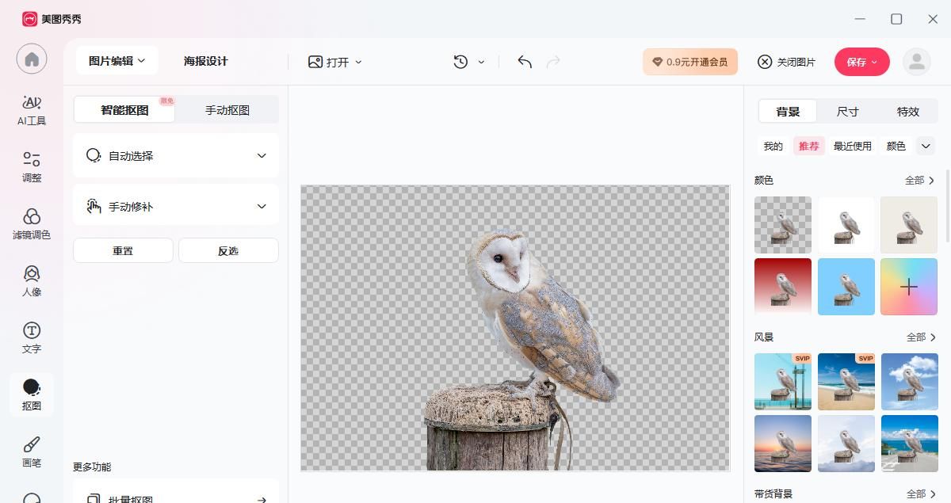Image resolution: width=951 pixels, height=503 pixels.
Task: Select the 最近使用 background filter
Action: coord(852,146)
